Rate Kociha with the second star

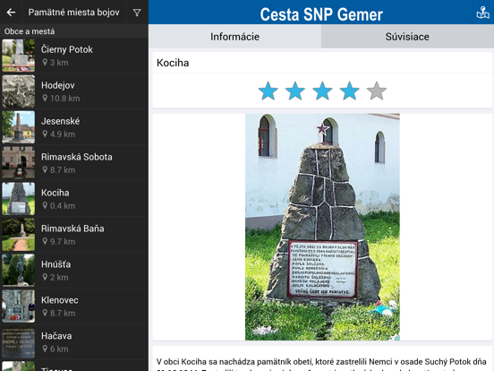click(x=295, y=91)
